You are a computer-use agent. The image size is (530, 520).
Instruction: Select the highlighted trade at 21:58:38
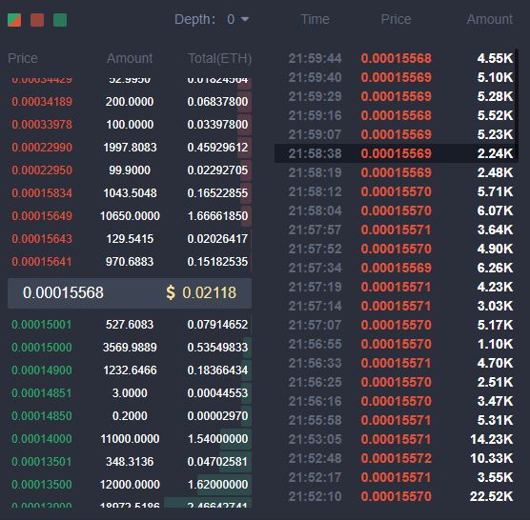[x=397, y=153]
